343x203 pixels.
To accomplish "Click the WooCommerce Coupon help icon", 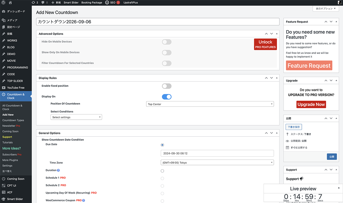I will click(x=83, y=200).
